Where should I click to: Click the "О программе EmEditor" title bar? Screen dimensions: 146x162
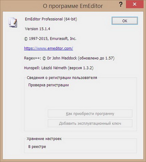73,6
